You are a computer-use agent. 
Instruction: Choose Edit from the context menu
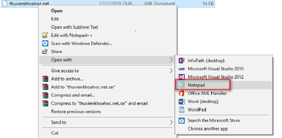pyautogui.click(x=108, y=19)
